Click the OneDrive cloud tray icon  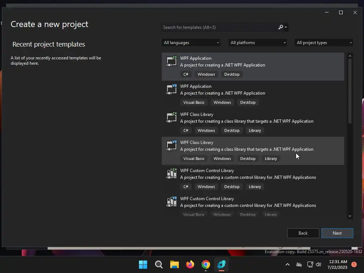coord(299,264)
